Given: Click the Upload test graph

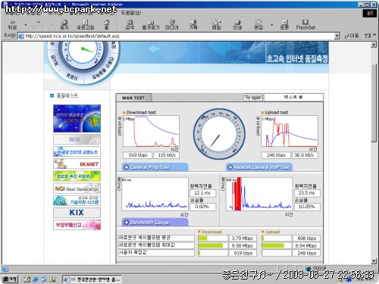Looking at the screenshot, I should (290, 131).
